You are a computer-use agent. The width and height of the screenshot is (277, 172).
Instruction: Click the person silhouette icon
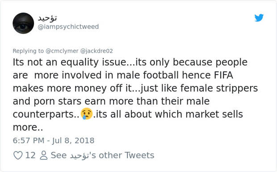tap(44, 155)
